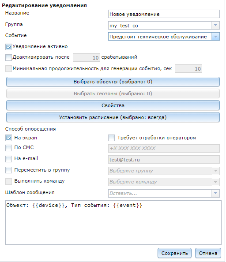Viewport: 226px width, 262px height.
Task: Toggle Выполнить команду checkbox
Action: [8, 181]
